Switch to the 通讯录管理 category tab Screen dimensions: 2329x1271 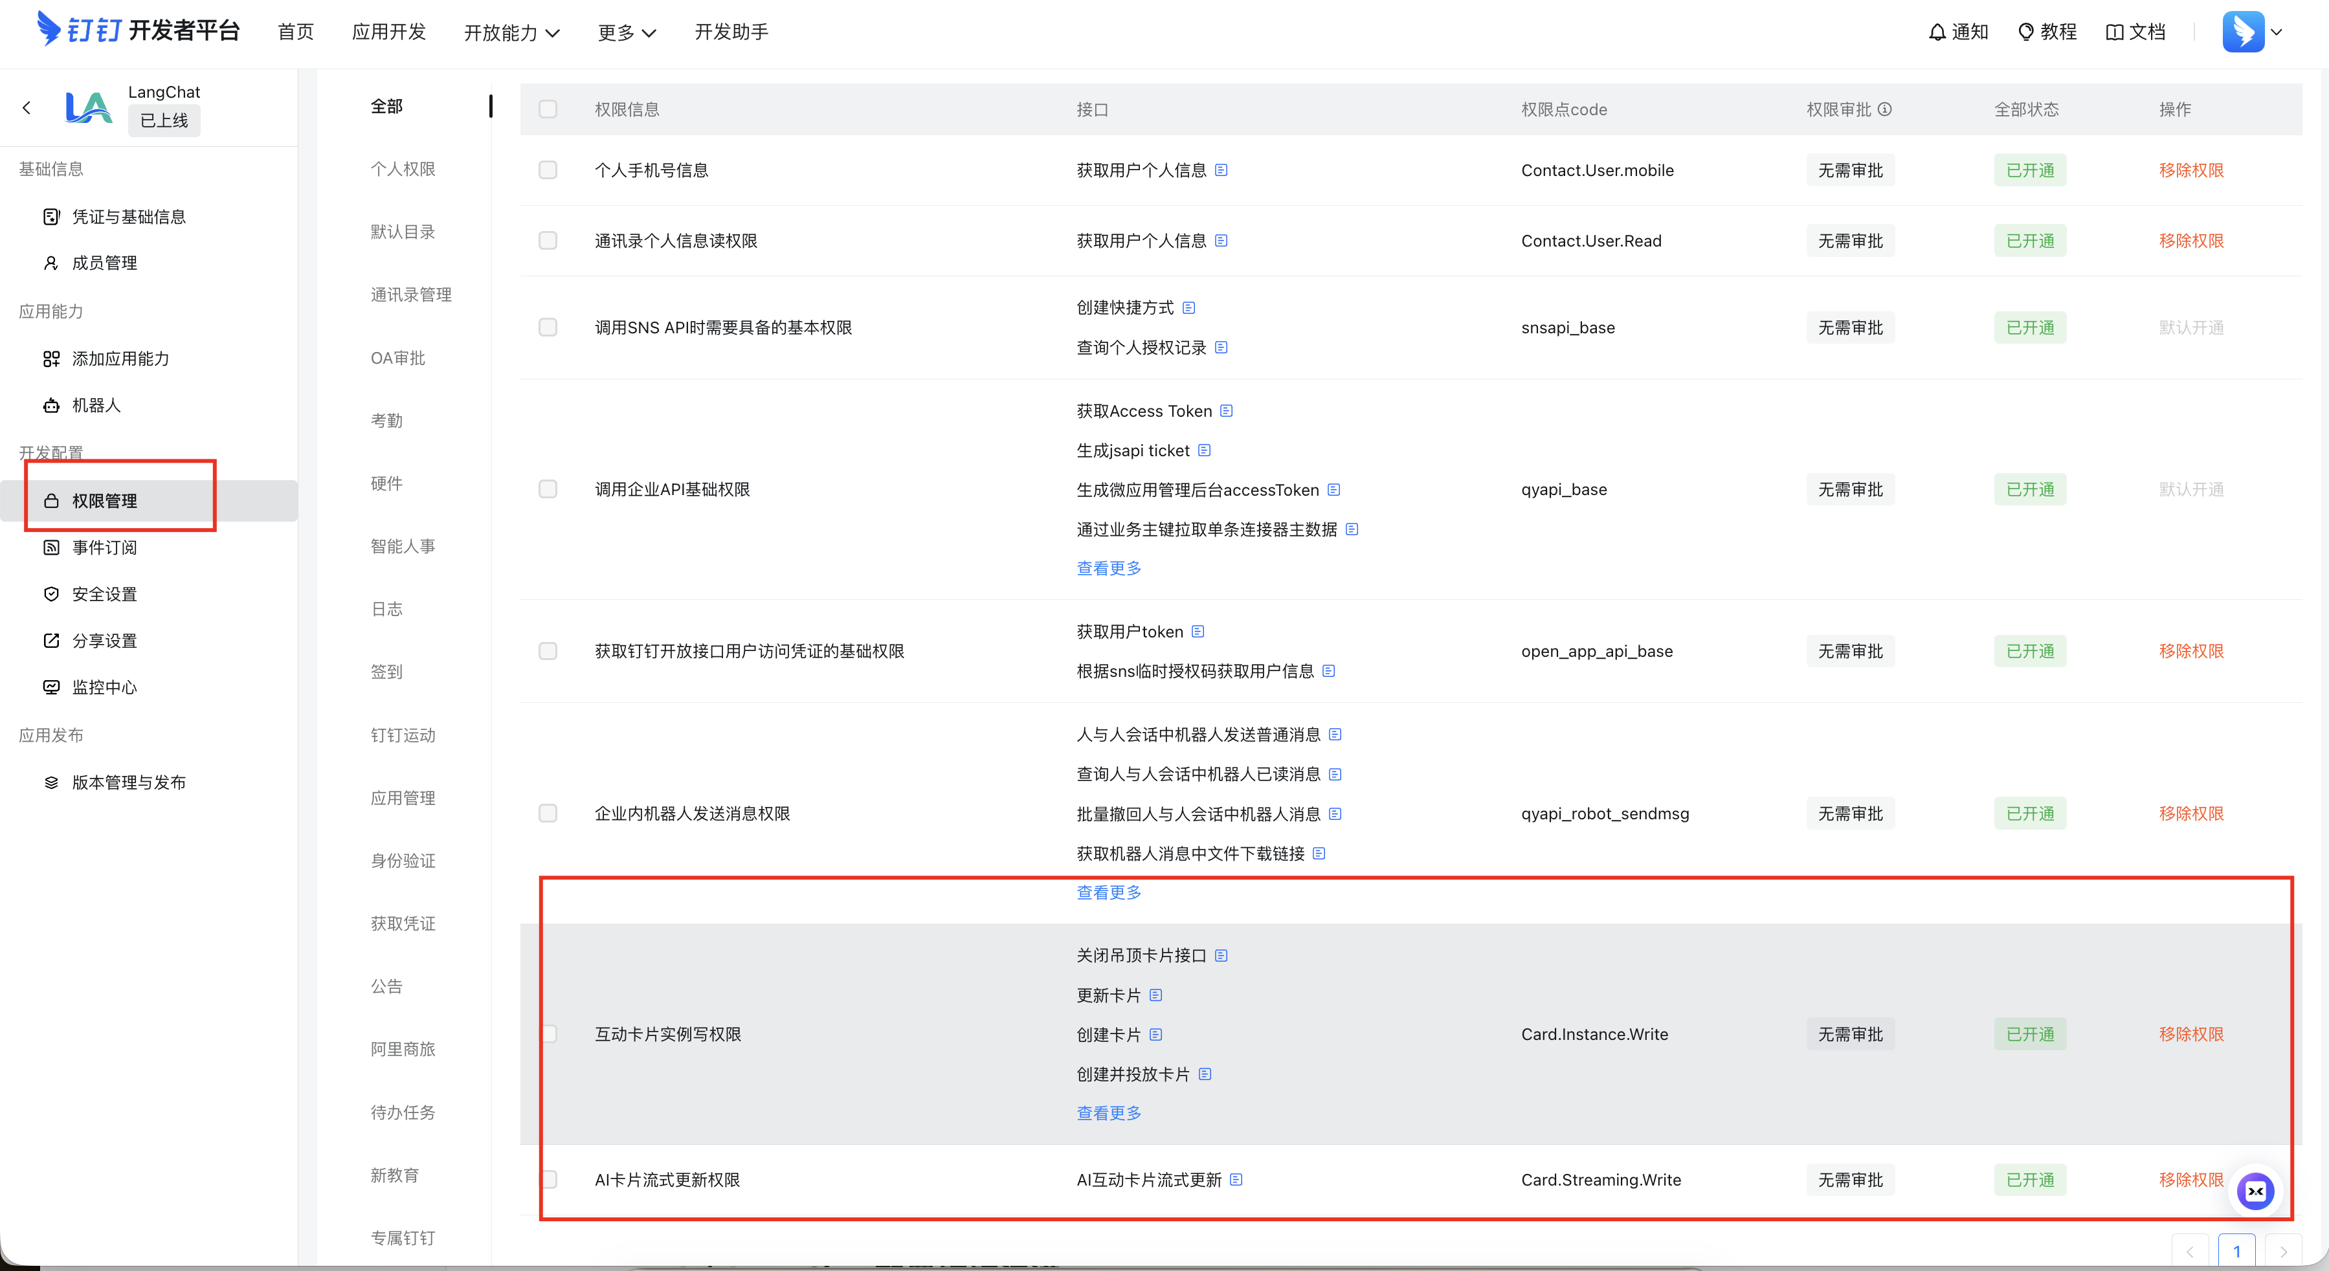point(410,294)
